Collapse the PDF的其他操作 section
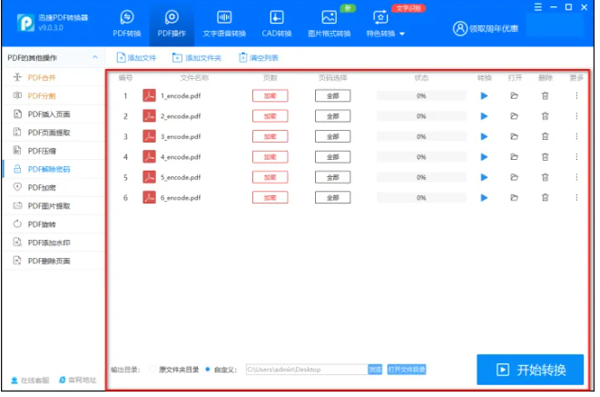 tap(95, 57)
